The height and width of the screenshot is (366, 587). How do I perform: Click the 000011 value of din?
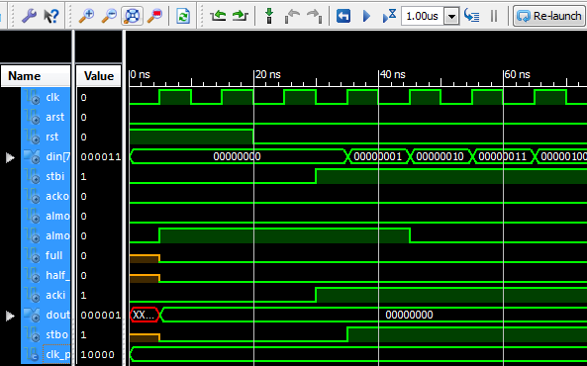pos(101,157)
